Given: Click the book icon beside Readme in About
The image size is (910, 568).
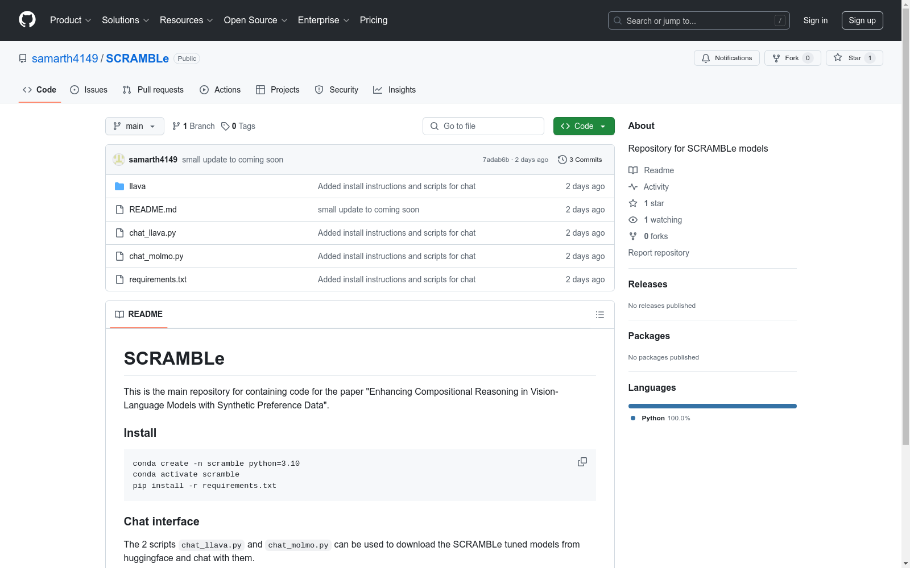Looking at the screenshot, I should pos(633,170).
